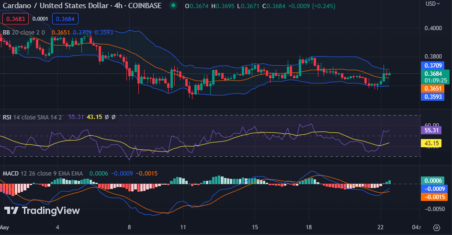Click the green market status indicator dot
This screenshot has width=452, height=235.
point(173,6)
